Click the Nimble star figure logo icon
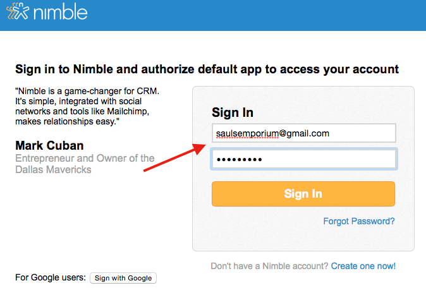Viewport: 426px width, 295px height. [x=18, y=11]
